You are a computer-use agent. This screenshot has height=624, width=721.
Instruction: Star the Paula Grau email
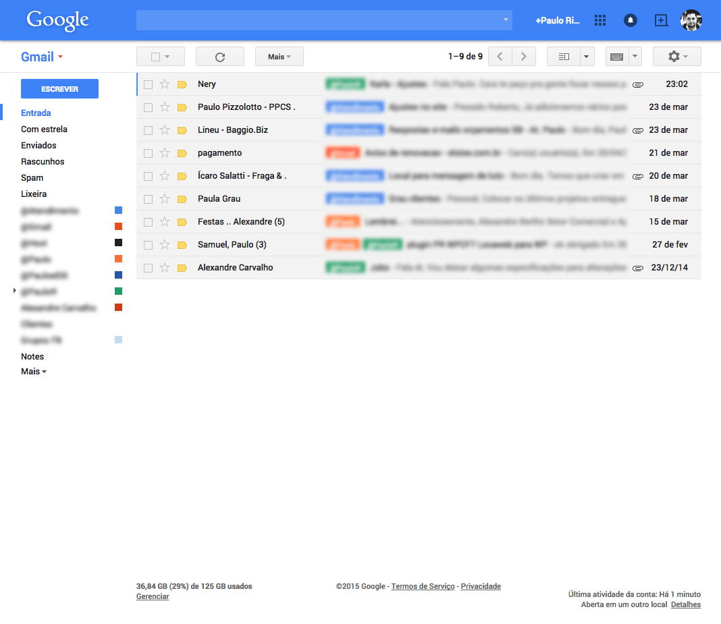click(x=164, y=198)
